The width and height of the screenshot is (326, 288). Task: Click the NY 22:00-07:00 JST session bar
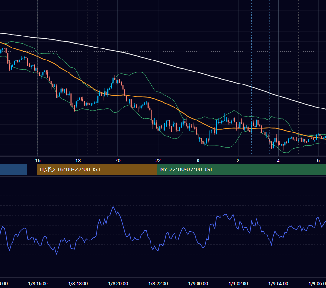coord(241,169)
